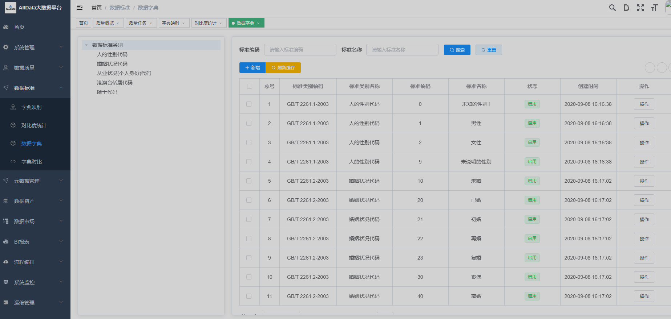Close the 对比度统计 tab
The width and height of the screenshot is (671, 319).
click(x=221, y=23)
